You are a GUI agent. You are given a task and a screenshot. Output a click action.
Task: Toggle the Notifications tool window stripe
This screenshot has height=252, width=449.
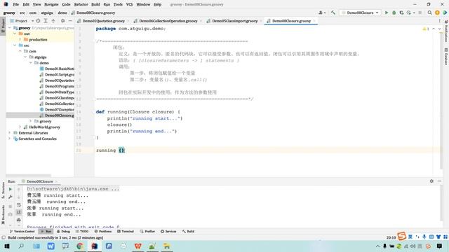pos(446,31)
